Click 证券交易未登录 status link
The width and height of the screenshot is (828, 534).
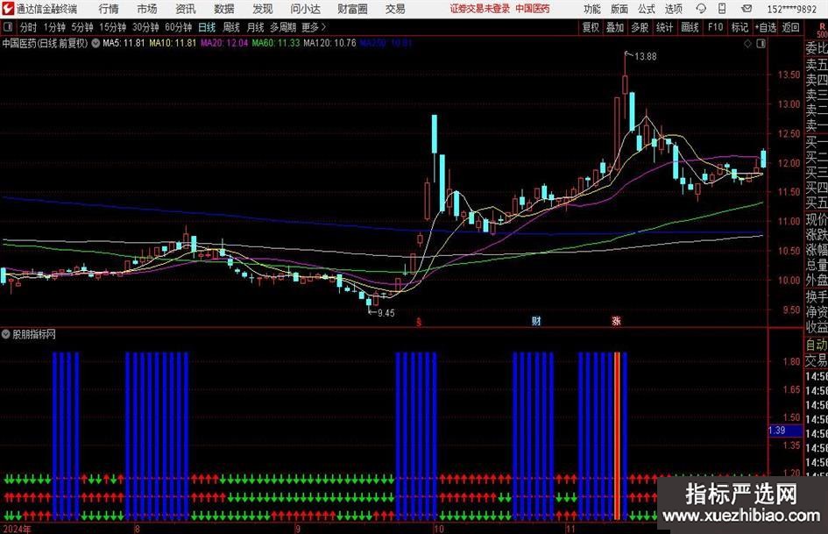[x=479, y=9]
